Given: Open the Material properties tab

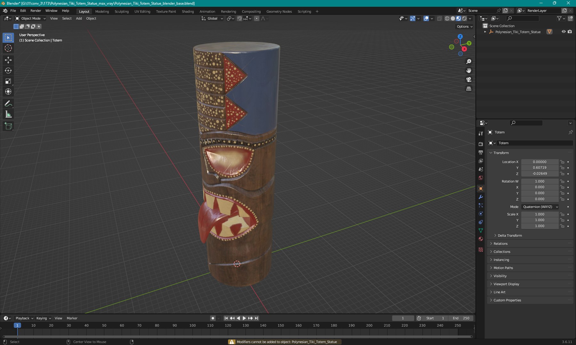Looking at the screenshot, I should (x=481, y=239).
